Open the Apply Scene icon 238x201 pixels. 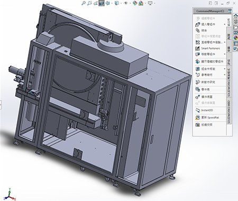pyautogui.click(x=141, y=3)
